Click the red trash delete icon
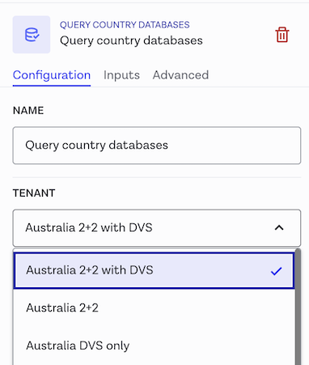 click(x=282, y=35)
